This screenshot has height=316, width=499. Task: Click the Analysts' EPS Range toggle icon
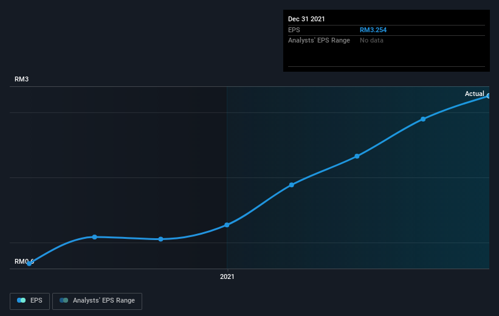pos(64,300)
